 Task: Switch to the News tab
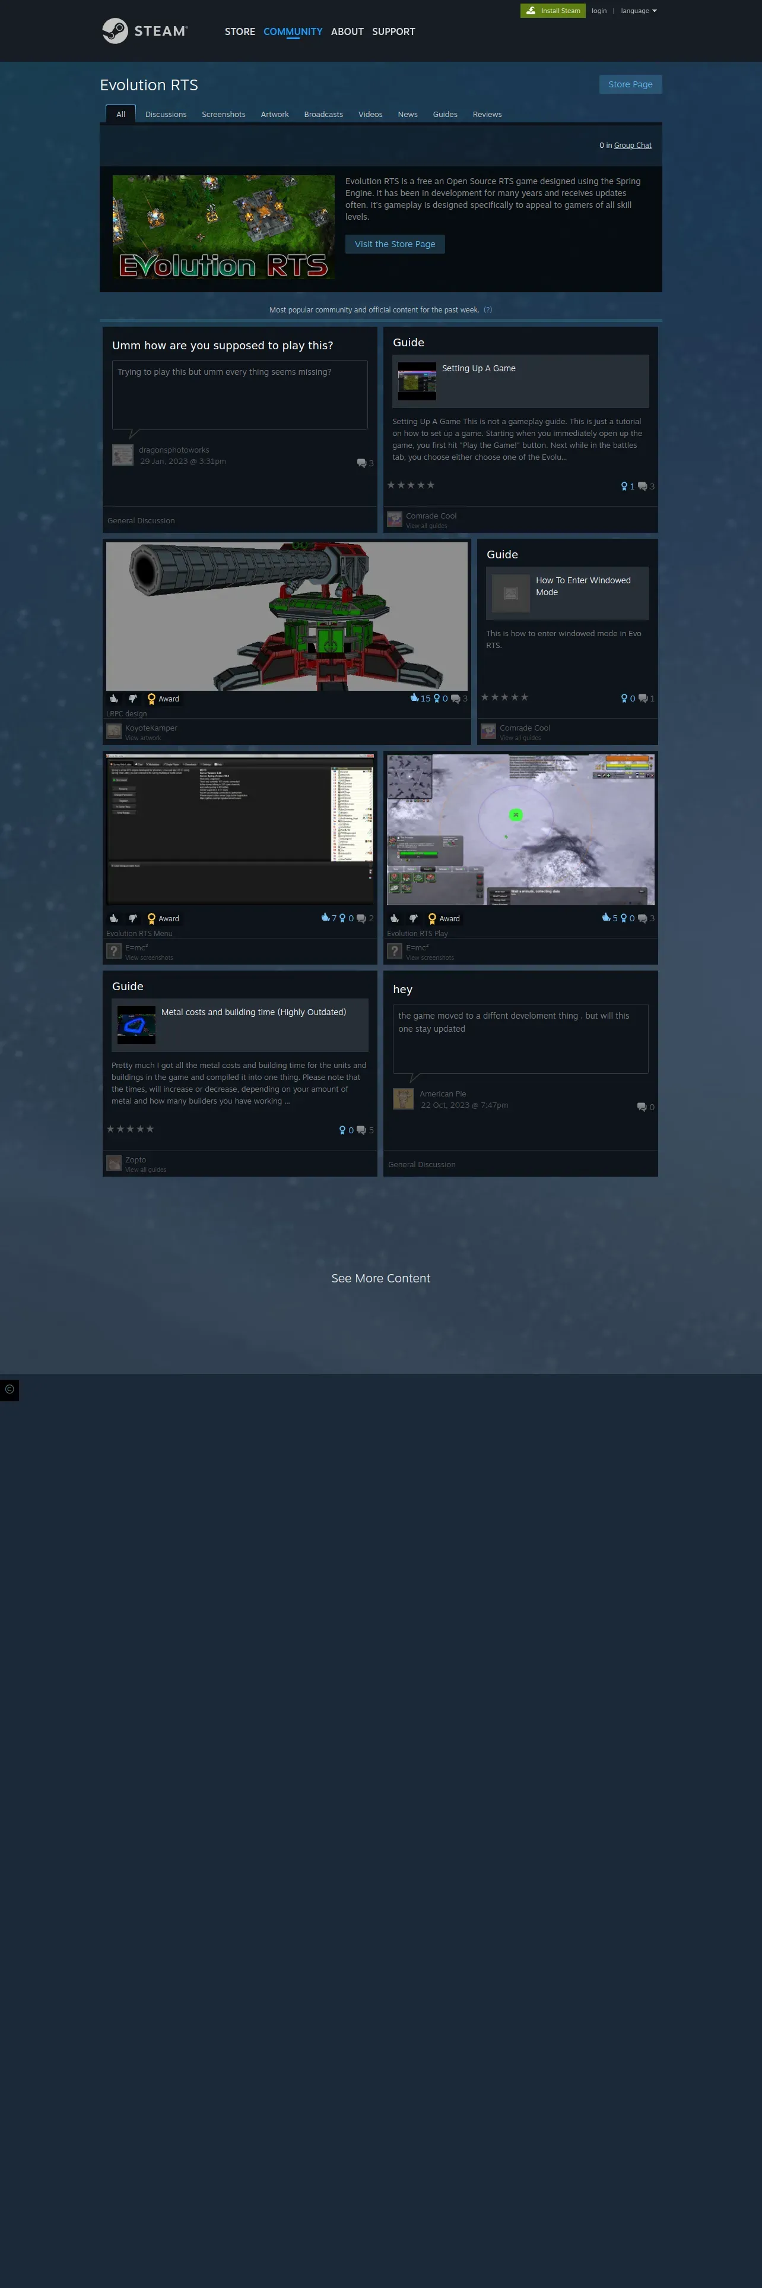[408, 113]
